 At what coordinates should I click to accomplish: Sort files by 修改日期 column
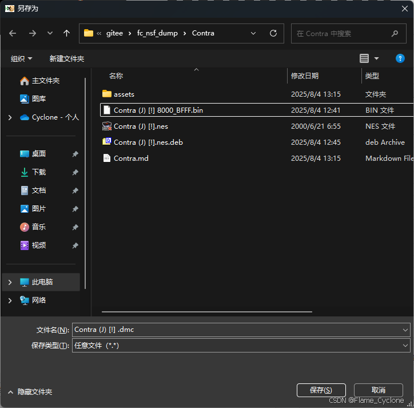coord(305,76)
